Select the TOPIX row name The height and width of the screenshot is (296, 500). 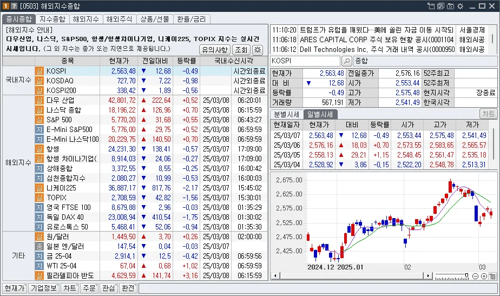point(56,198)
